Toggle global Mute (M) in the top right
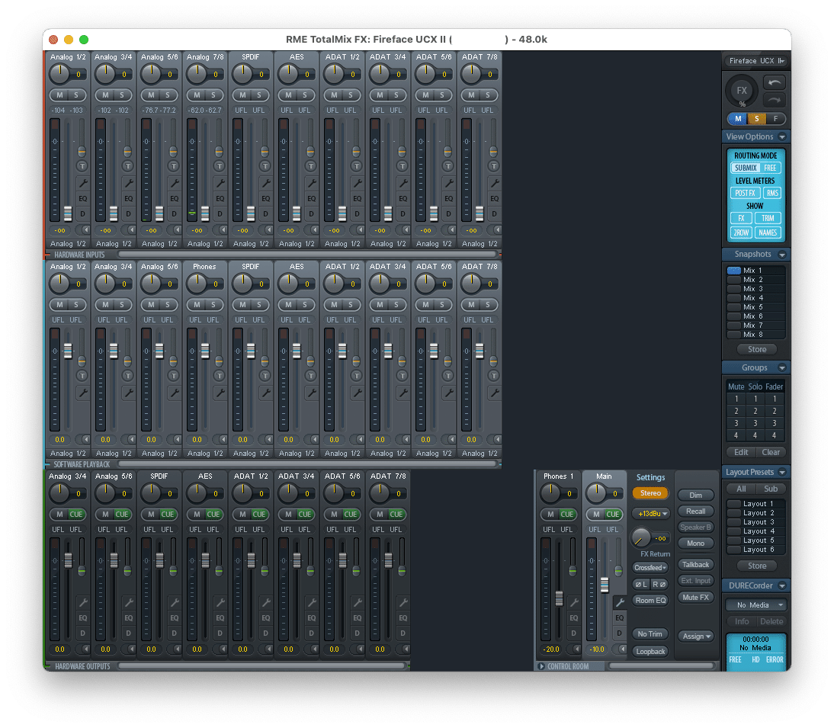The width and height of the screenshot is (834, 728). [738, 119]
